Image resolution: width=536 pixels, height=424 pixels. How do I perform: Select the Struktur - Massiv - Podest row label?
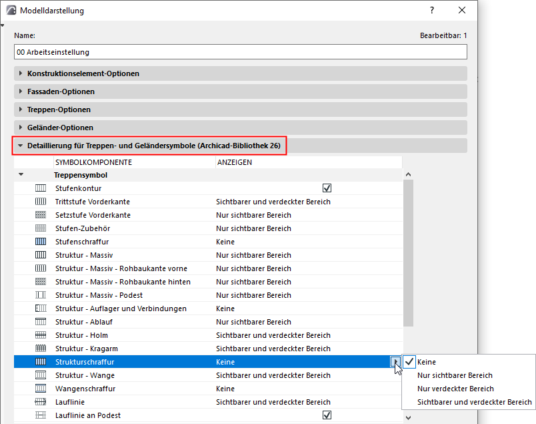[99, 295]
